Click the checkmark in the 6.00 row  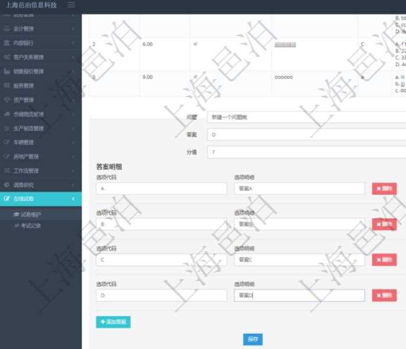point(195,44)
